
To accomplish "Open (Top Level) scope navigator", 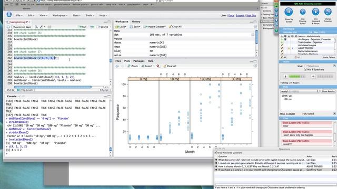I will pyautogui.click(x=26, y=90).
